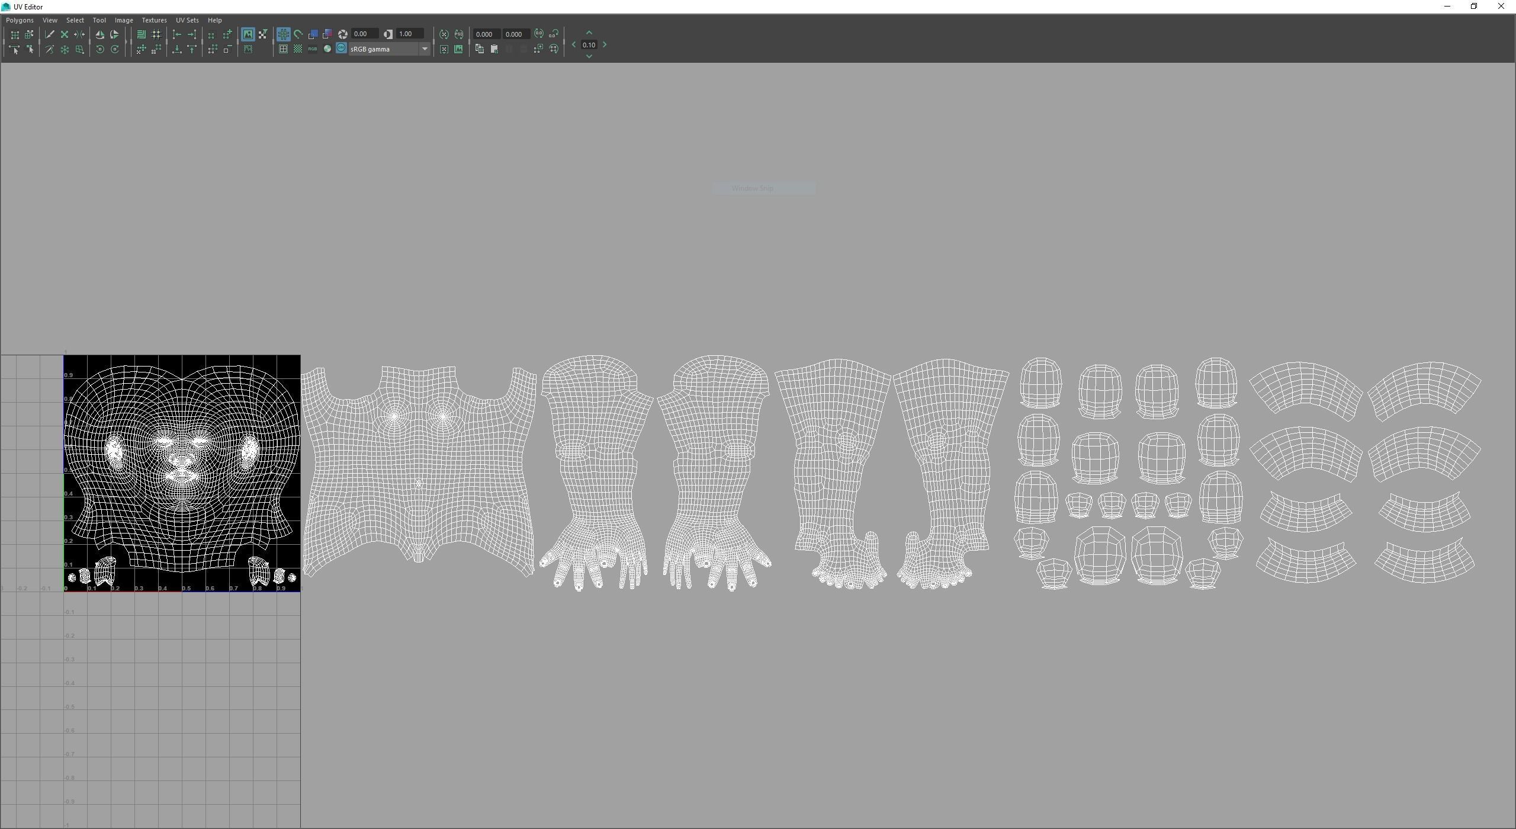Toggle the View Grid button
This screenshot has width=1516, height=829.
pyautogui.click(x=283, y=34)
